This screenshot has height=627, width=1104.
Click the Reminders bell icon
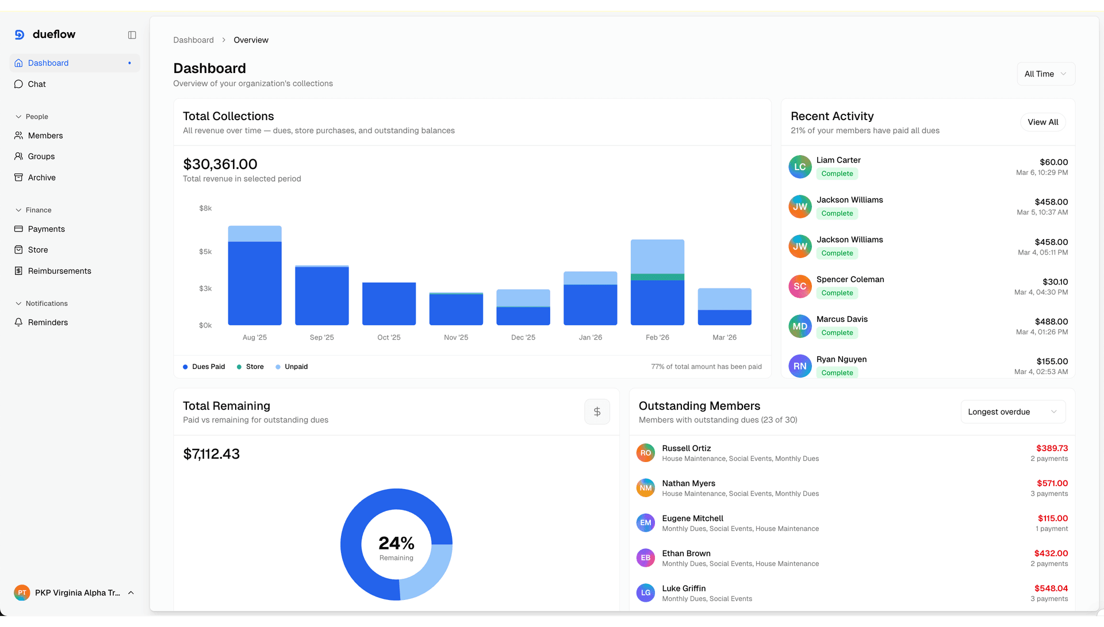pyautogui.click(x=19, y=322)
